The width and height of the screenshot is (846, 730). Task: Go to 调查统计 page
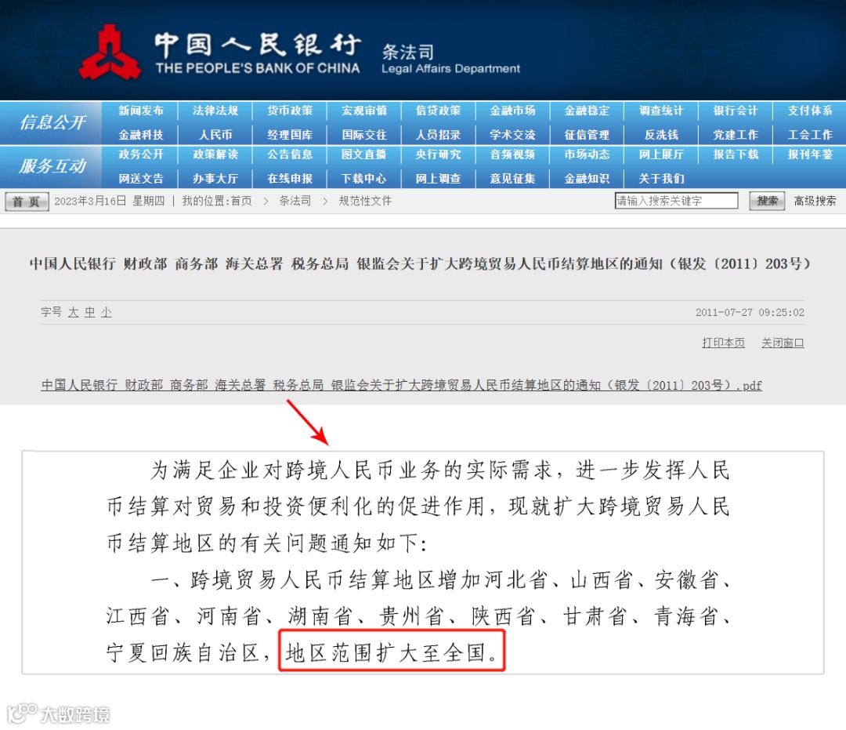point(661,111)
